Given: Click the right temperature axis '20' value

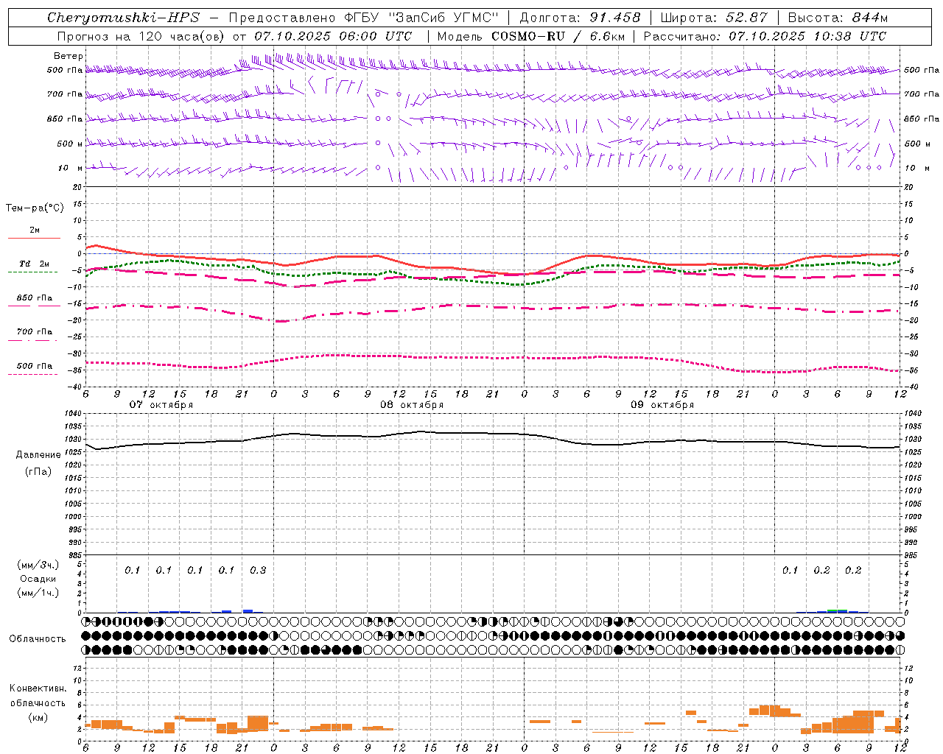Looking at the screenshot, I should (x=909, y=187).
